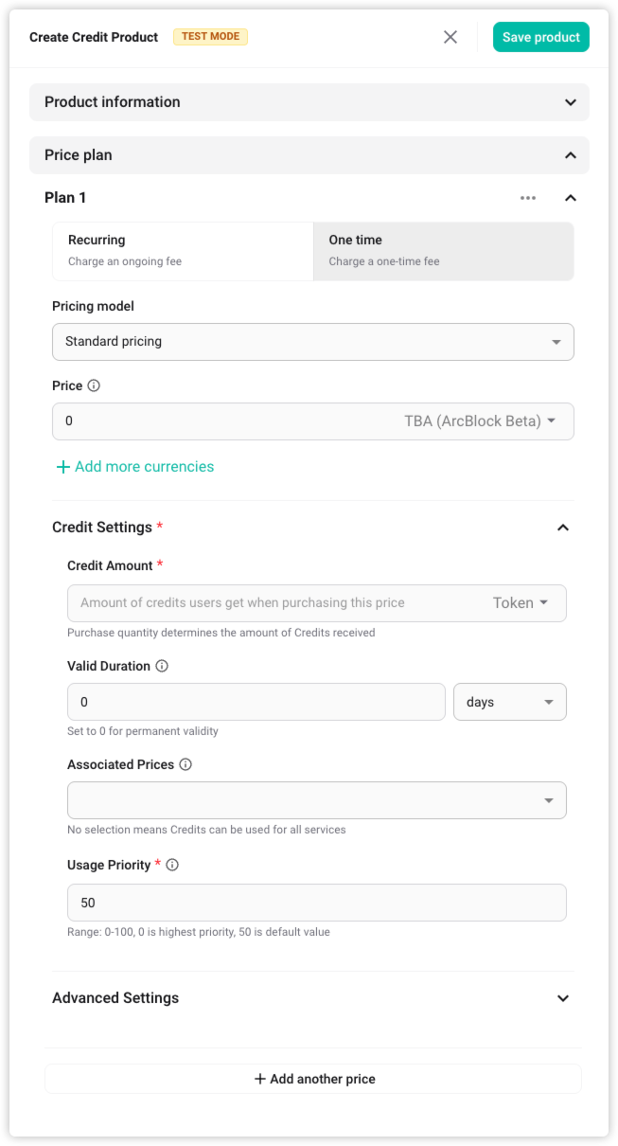Select the One time fee option
618x1146 pixels.
click(443, 251)
